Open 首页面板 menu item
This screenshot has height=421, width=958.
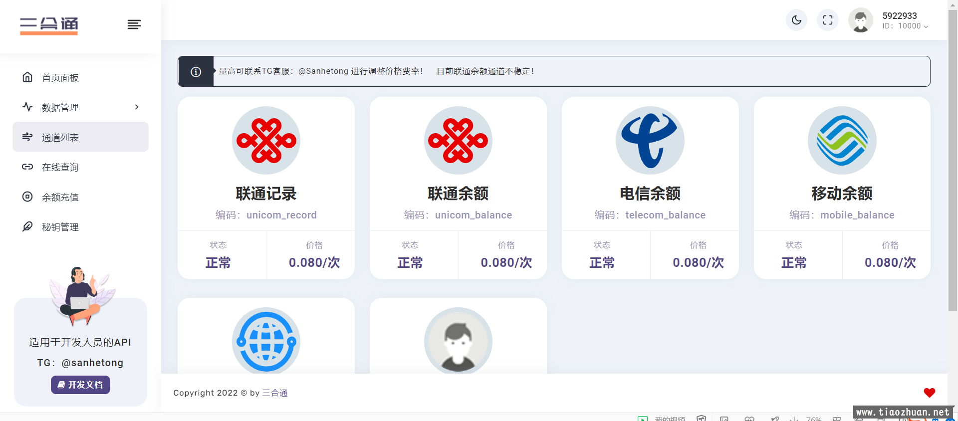pos(80,77)
